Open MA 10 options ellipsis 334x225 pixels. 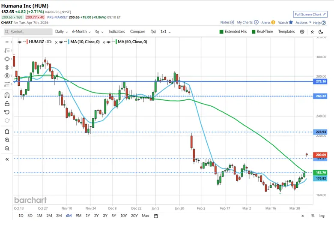click(x=66, y=42)
